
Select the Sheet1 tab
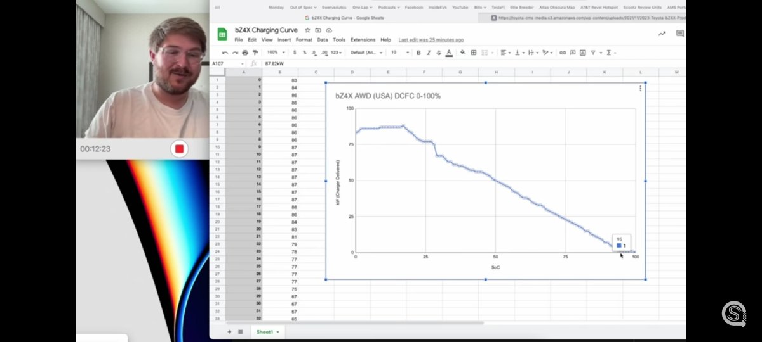[266, 332]
